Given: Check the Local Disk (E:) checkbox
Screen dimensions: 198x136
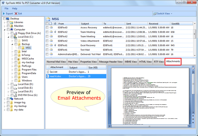Looking at the screenshot, I should (12, 88).
